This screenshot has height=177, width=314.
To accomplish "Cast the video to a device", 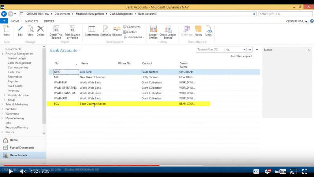I will [x=294, y=171].
